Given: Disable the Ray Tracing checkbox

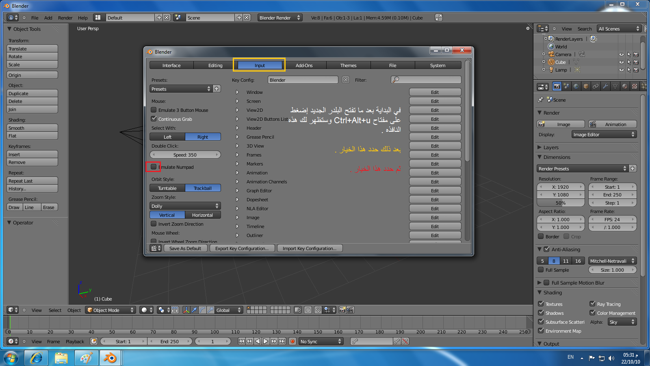Looking at the screenshot, I should 592,304.
